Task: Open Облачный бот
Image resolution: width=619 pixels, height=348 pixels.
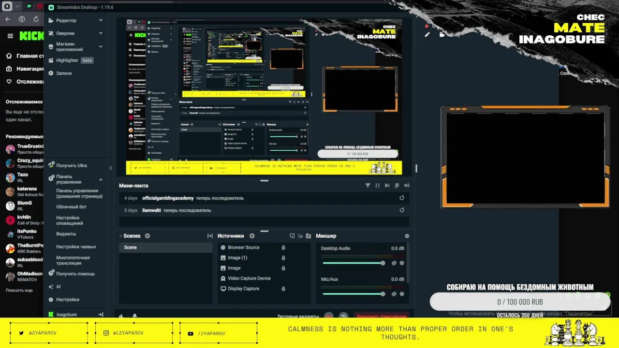Action: 71,207
